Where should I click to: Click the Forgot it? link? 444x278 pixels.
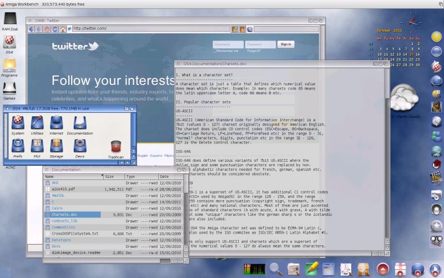pos(254,51)
